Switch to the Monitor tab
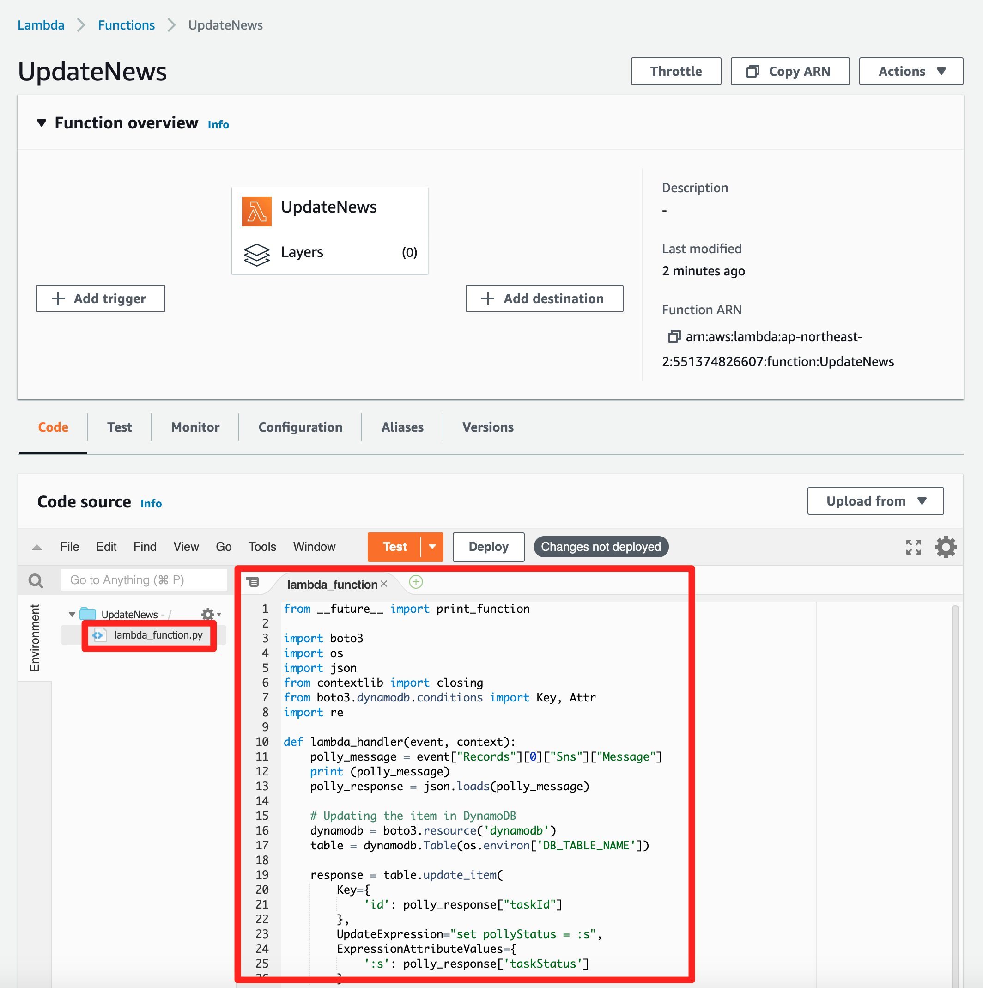This screenshot has width=983, height=988. pyautogui.click(x=195, y=427)
